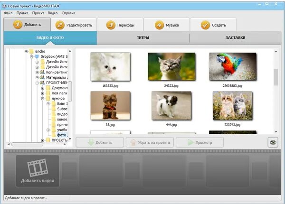This screenshot has height=204, width=285.
Task: Open the Файл menu
Action: coord(8,13)
